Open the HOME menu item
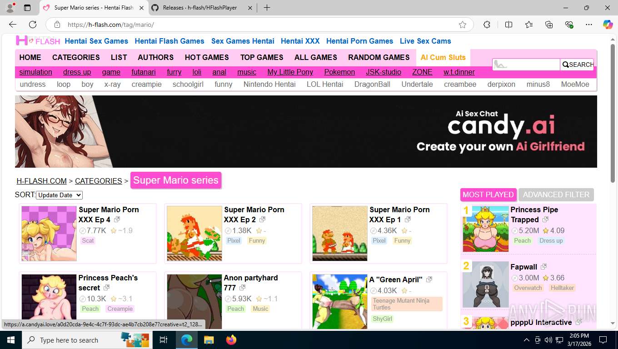This screenshot has width=618, height=349. 30,57
